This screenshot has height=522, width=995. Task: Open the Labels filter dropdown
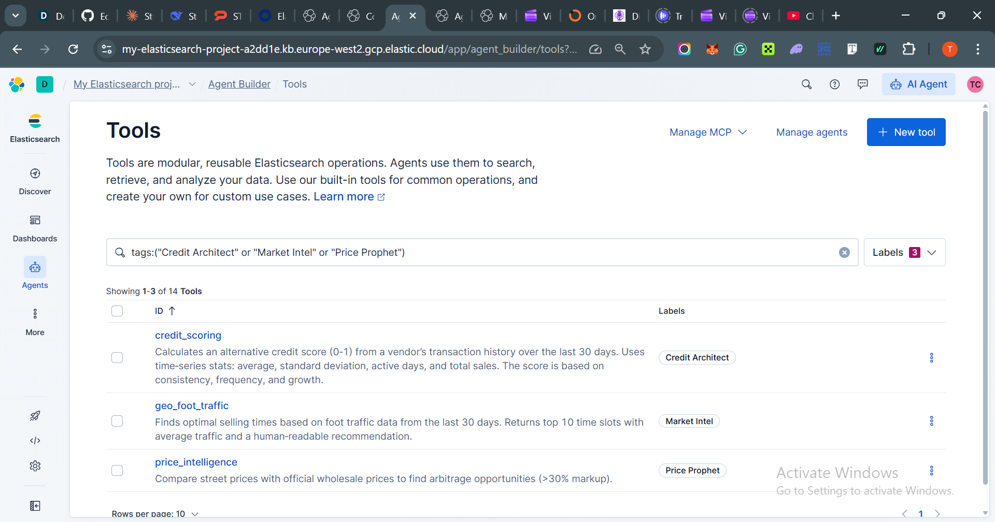904,252
